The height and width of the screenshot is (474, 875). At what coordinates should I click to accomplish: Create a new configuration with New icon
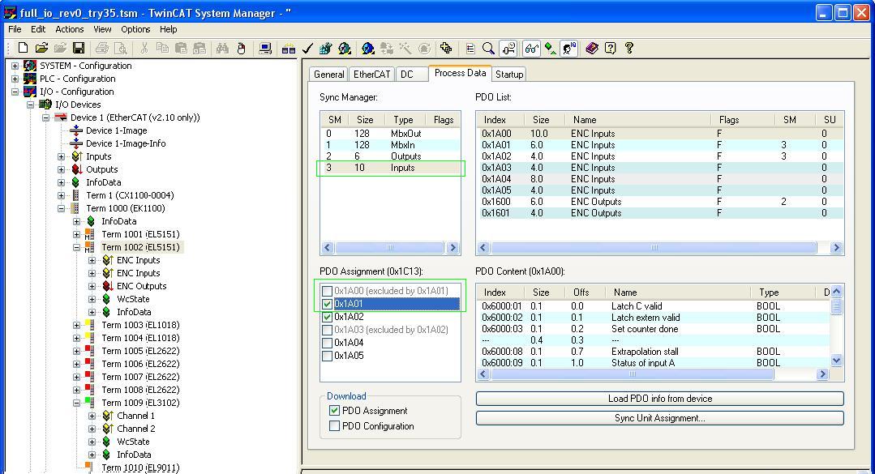point(23,49)
